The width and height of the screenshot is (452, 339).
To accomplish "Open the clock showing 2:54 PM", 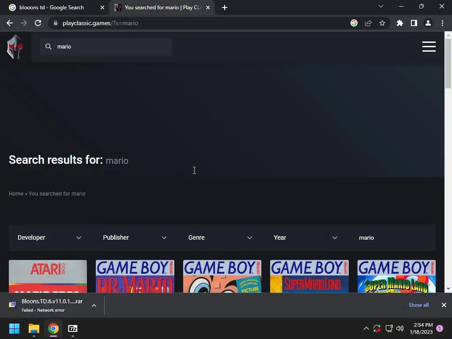I will pyautogui.click(x=421, y=328).
